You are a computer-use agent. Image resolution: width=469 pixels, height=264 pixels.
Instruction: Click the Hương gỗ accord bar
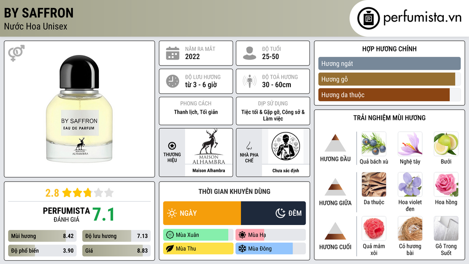click(389, 79)
